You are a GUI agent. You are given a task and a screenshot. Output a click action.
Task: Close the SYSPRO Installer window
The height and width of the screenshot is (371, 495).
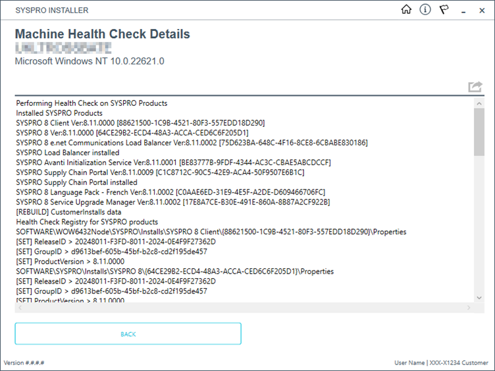(482, 11)
